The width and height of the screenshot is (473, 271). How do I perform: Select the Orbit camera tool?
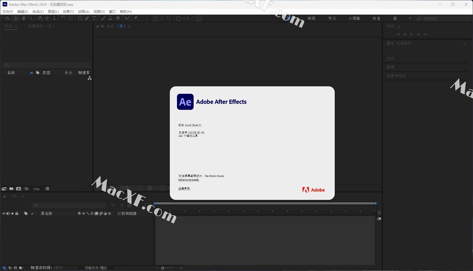(40, 18)
